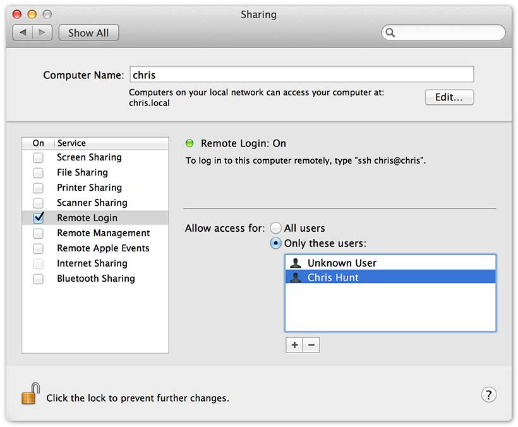Screen dimensions: 518x427
Task: Select the Remote Apple Events row text
Action: tap(103, 248)
